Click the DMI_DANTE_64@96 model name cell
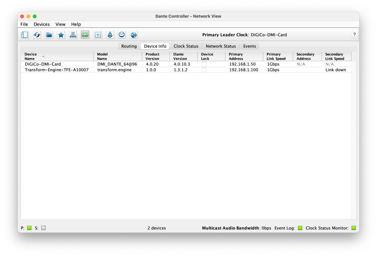Screen dimensions: 377x256 [117, 64]
